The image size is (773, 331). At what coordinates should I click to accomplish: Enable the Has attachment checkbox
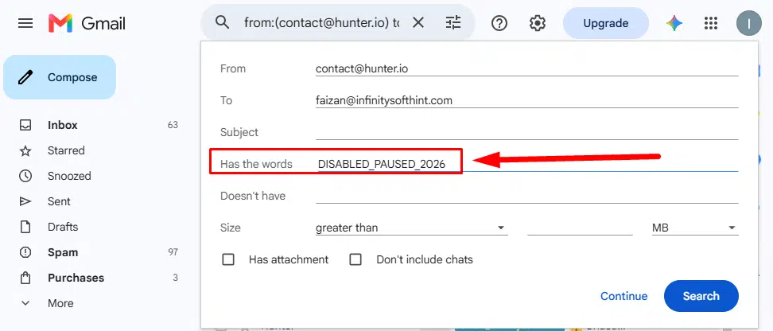click(228, 259)
